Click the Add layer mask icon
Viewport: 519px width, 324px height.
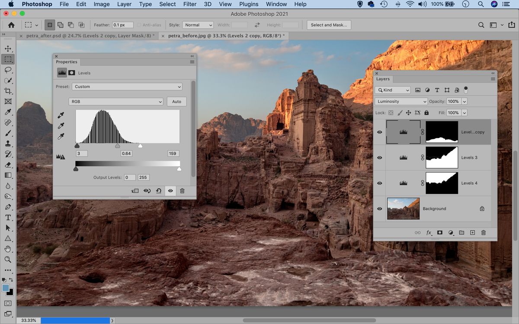tap(439, 233)
